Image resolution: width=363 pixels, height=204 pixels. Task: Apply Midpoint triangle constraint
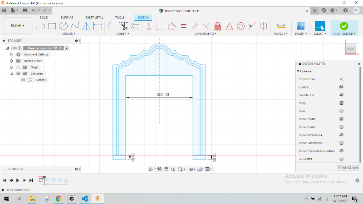click(229, 26)
